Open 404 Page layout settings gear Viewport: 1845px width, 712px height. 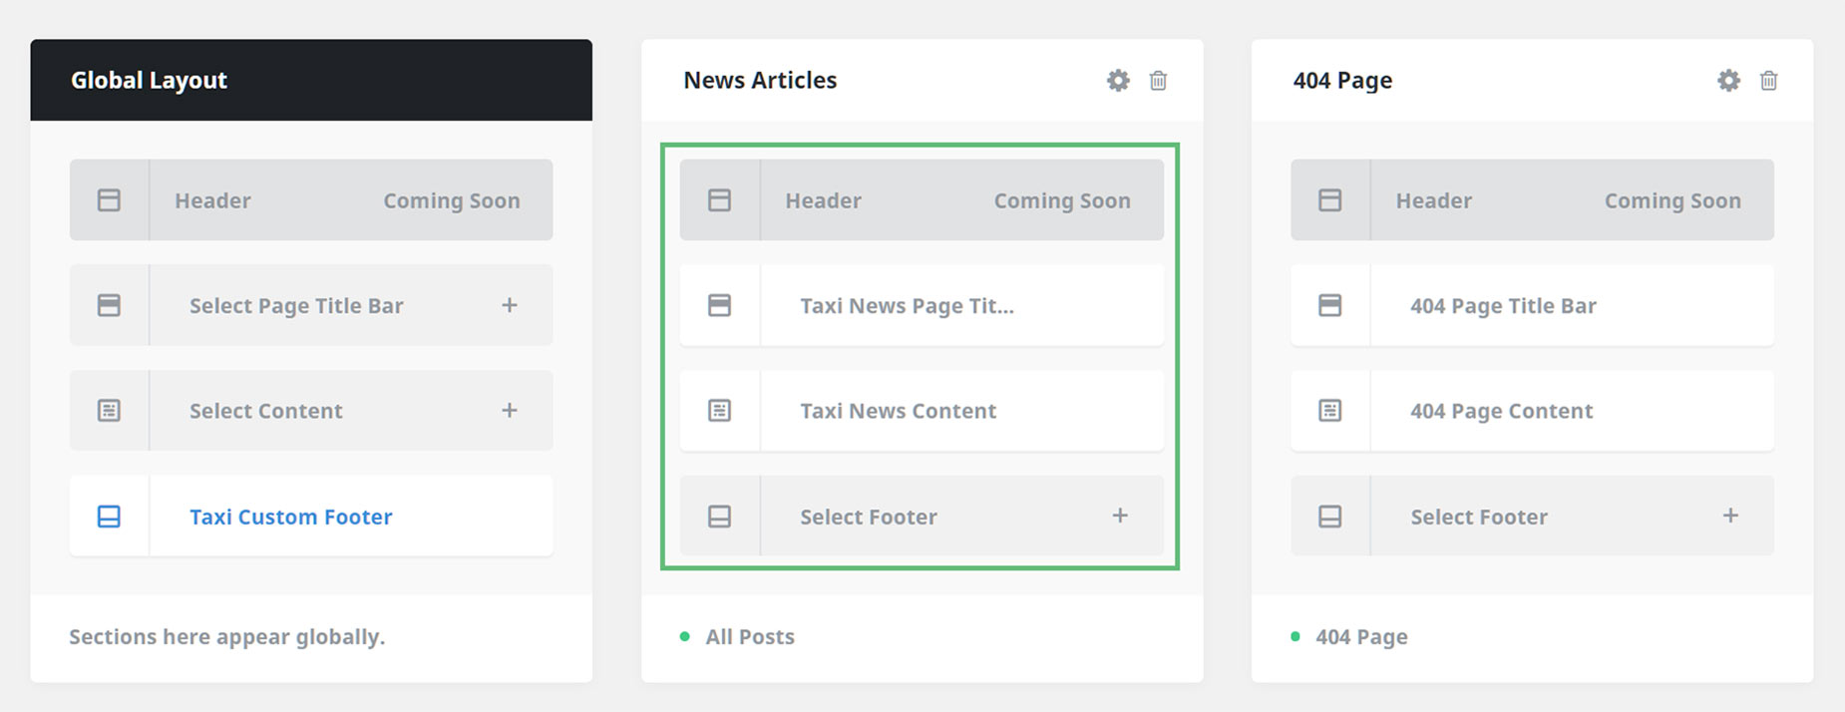[x=1728, y=81]
